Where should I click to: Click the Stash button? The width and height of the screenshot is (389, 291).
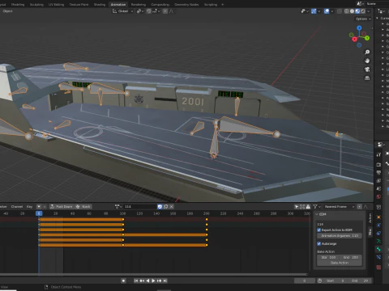click(x=83, y=207)
